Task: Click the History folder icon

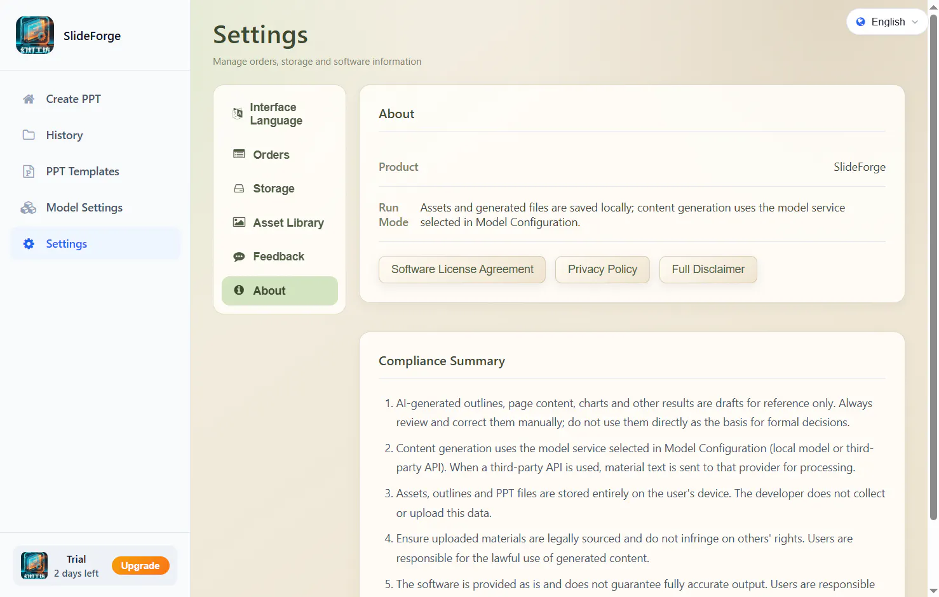Action: coord(29,135)
